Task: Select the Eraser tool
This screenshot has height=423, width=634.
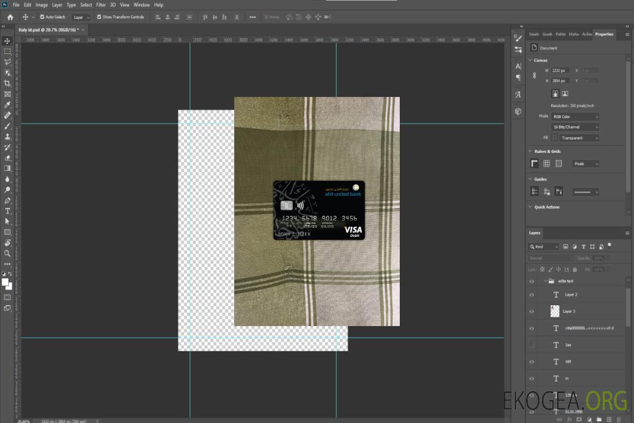Action: (7, 158)
